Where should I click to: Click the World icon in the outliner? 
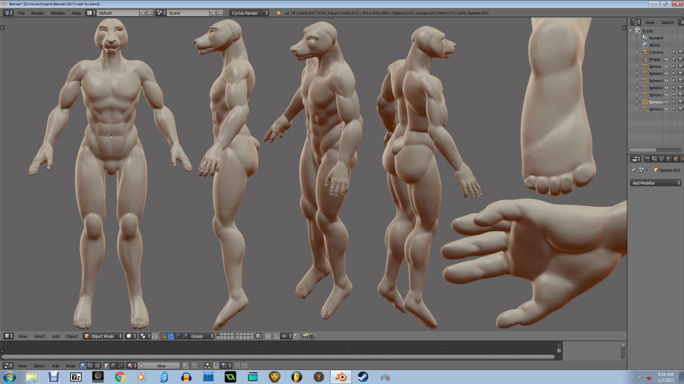(x=645, y=45)
